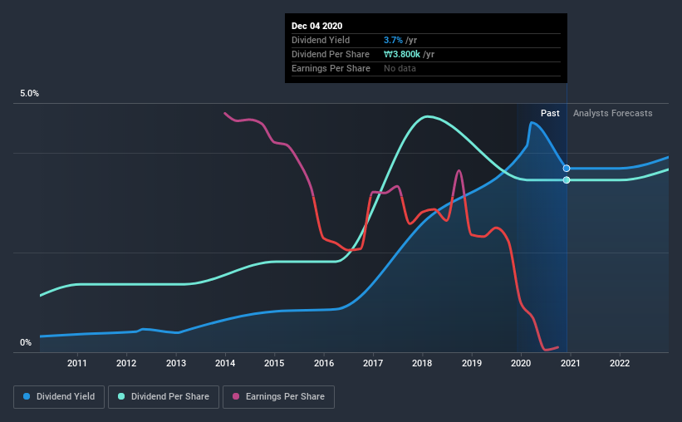The image size is (682, 422).
Task: Toggle the Dividend Per Share legend button
Action: tap(164, 397)
